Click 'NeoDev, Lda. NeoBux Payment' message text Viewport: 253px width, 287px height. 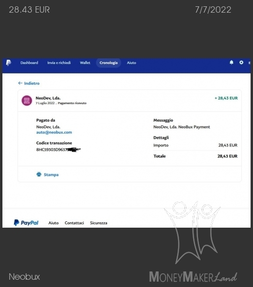click(x=181, y=127)
